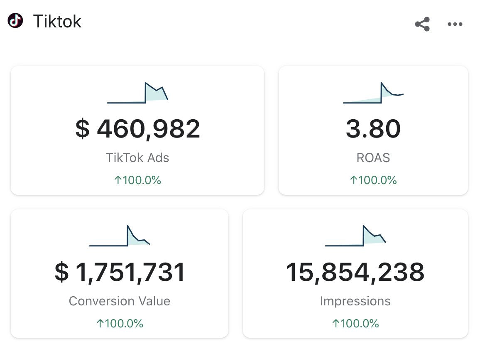Screen dimensions: 480x349
Task: Share the Tiktok dashboard section
Action: 422,24
